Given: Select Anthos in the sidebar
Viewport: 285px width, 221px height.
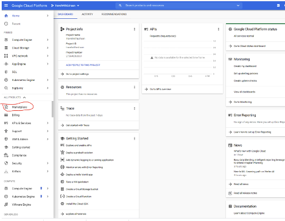Looking at the screenshot, I should point(16,171).
